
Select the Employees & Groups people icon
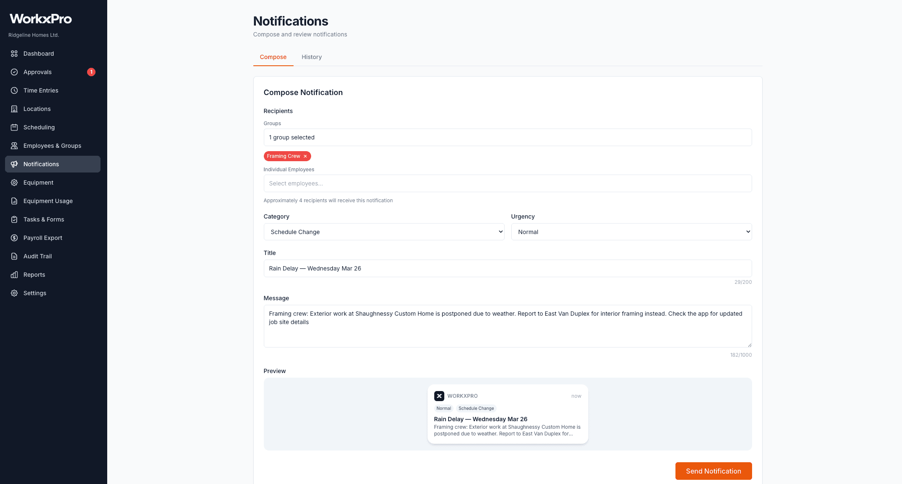point(14,146)
